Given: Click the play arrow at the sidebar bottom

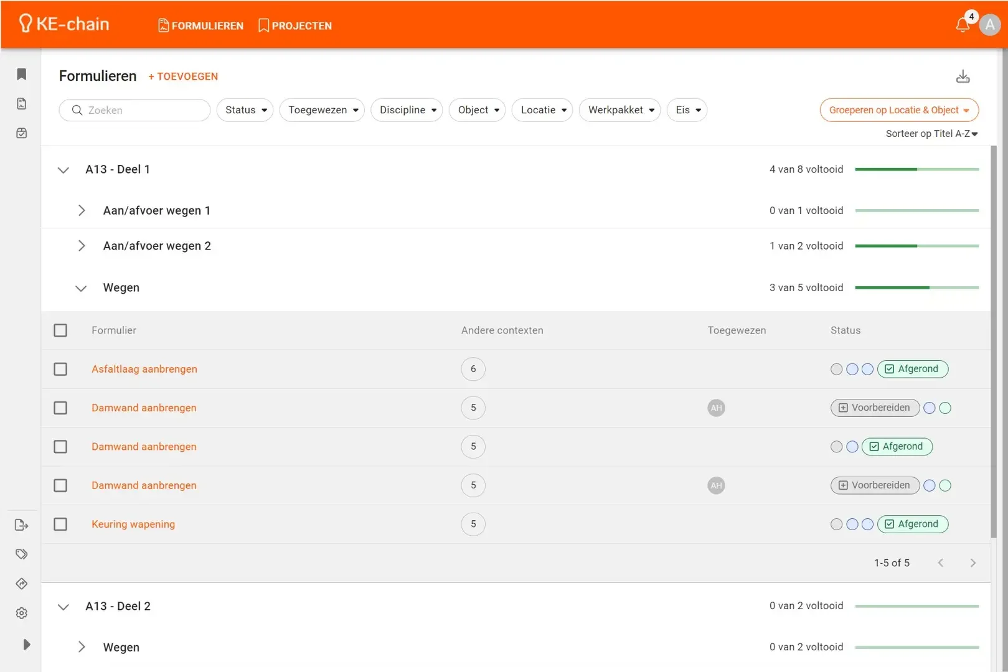Looking at the screenshot, I should tap(26, 645).
